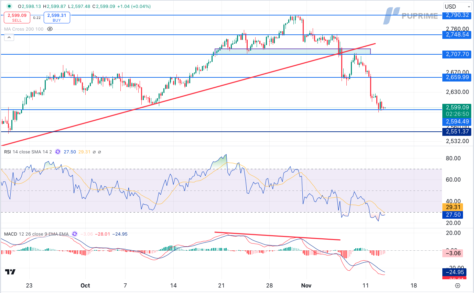
Task: Click the green market status dot
Action: click(9, 6)
